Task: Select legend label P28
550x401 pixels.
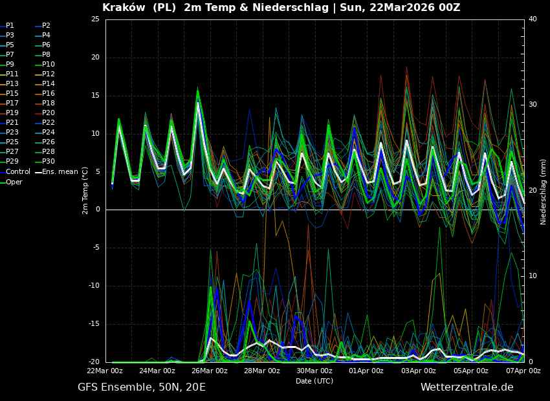Action: tap(45, 151)
